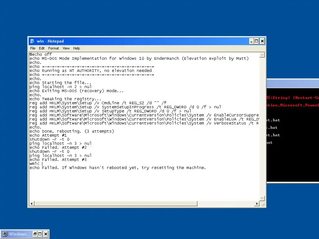Viewport: 319px width, 239px height.
Task: Maximize the minimized Windows window
Action: 40,234
